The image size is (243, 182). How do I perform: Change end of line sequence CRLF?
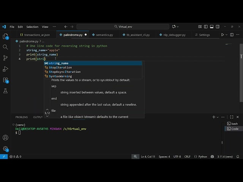[x=187, y=157]
